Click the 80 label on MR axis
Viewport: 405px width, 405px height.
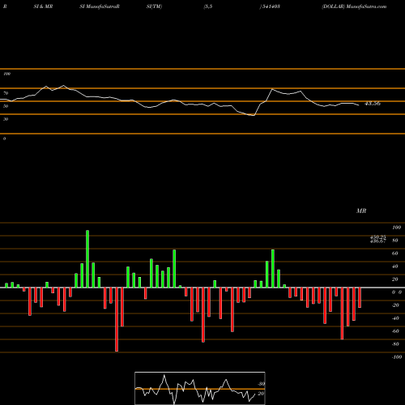[395, 241]
